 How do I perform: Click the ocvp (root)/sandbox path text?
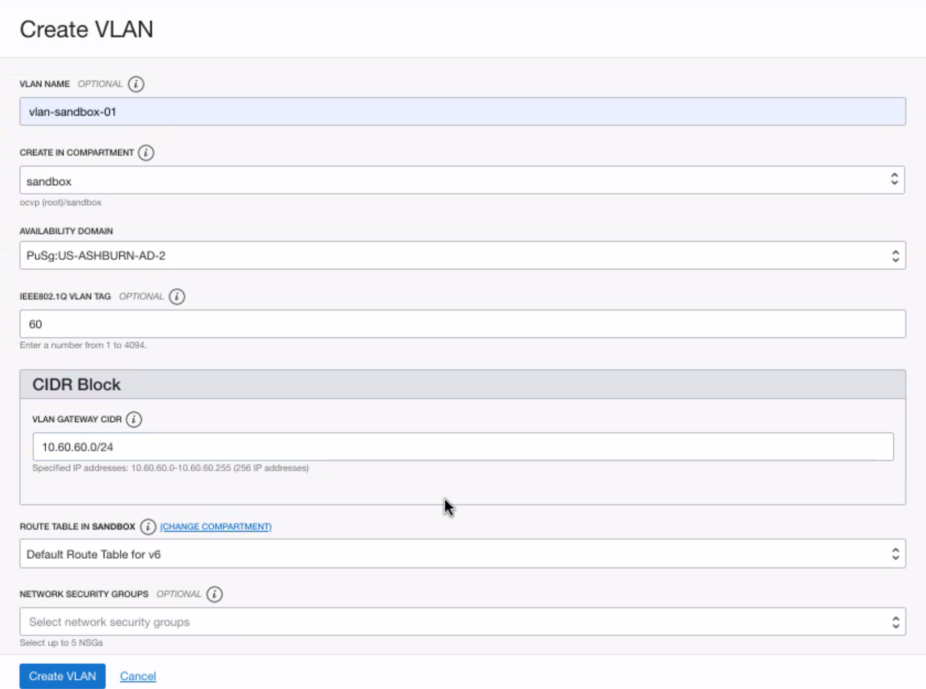pyautogui.click(x=60, y=202)
